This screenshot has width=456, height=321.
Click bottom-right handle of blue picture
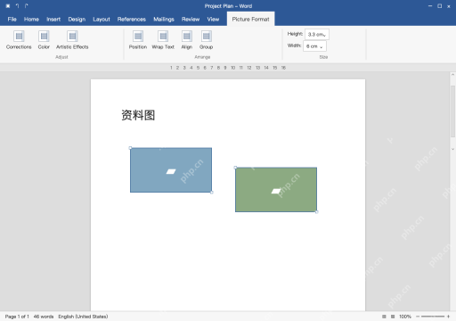coord(212,193)
